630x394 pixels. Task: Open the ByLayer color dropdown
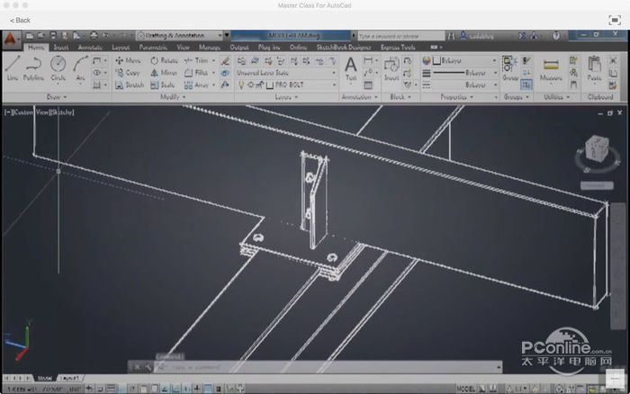(464, 60)
